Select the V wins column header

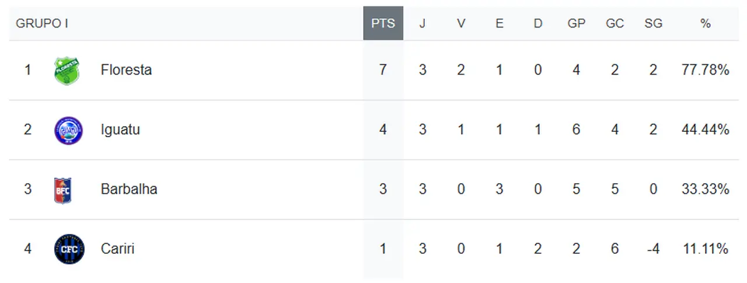[461, 23]
